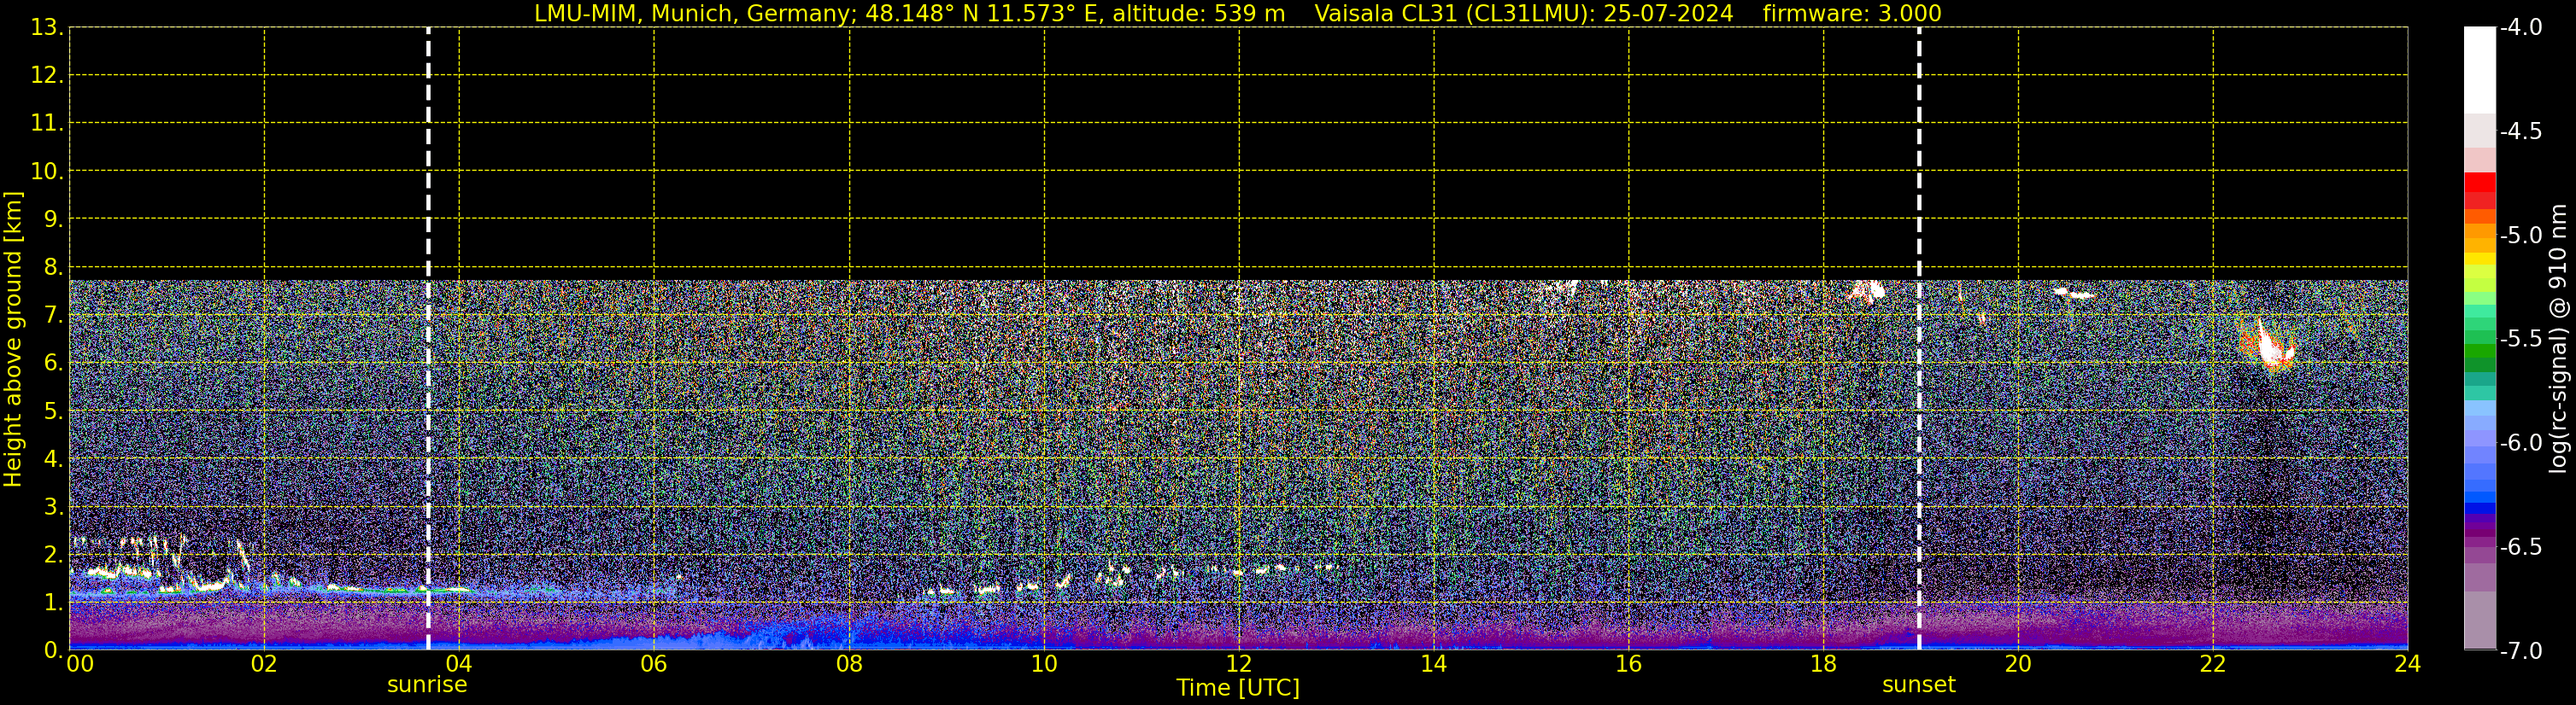Click the white segment at the colorbar top
This screenshot has height=705, width=2576.
(2480, 70)
